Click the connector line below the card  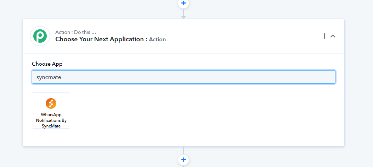[x=183, y=150]
